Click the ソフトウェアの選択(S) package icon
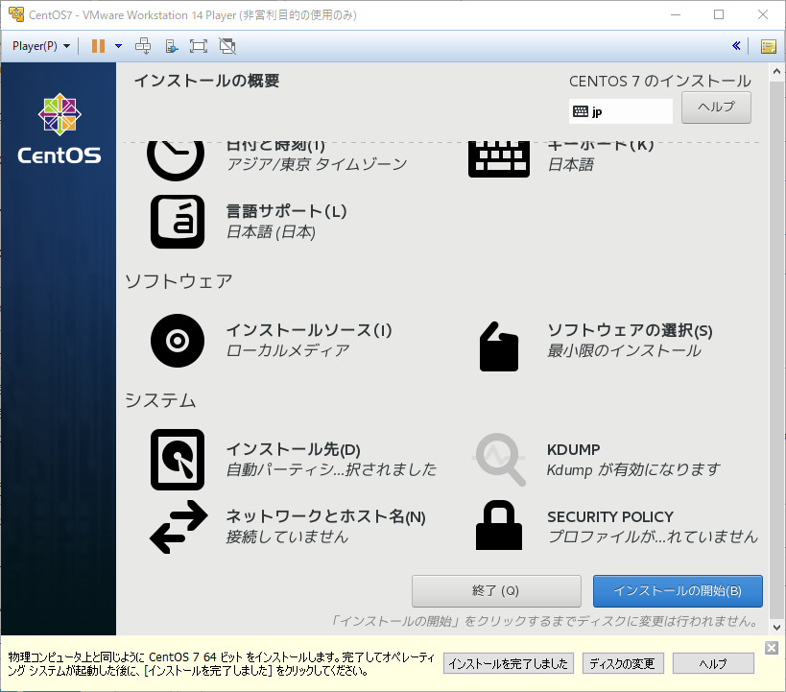Image resolution: width=786 pixels, height=692 pixels. coord(499,346)
